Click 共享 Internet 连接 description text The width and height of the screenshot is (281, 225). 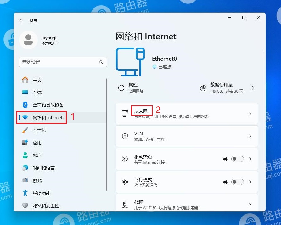[x=149, y=162]
